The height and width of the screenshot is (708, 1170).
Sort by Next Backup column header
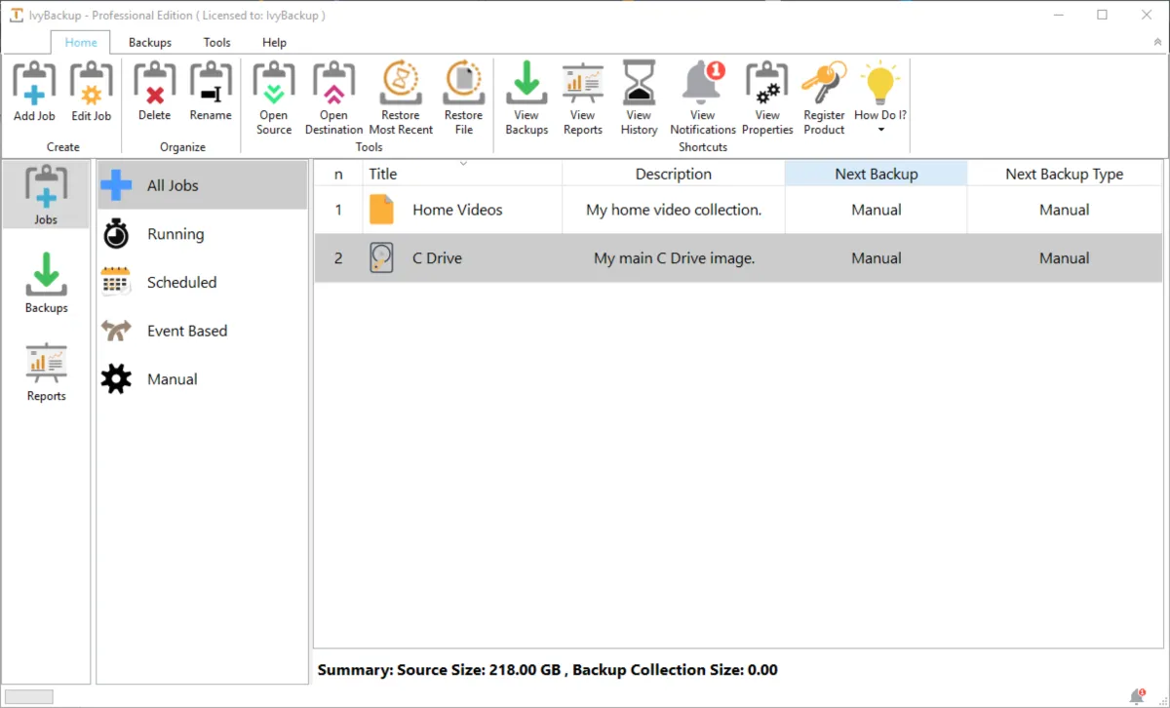pyautogui.click(x=877, y=174)
